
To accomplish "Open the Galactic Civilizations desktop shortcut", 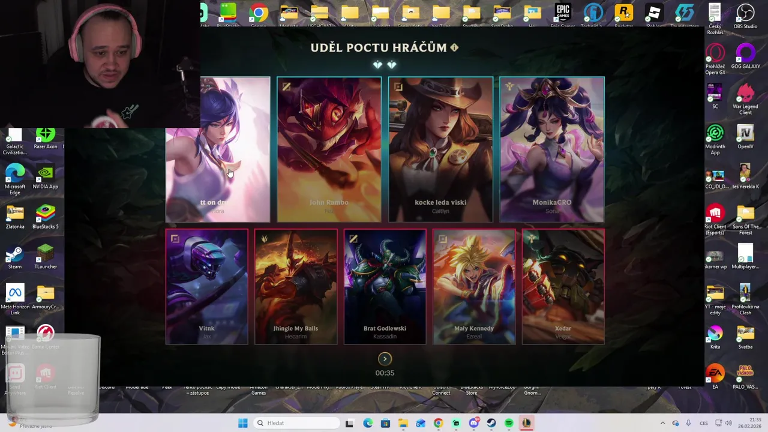I will pyautogui.click(x=15, y=142).
